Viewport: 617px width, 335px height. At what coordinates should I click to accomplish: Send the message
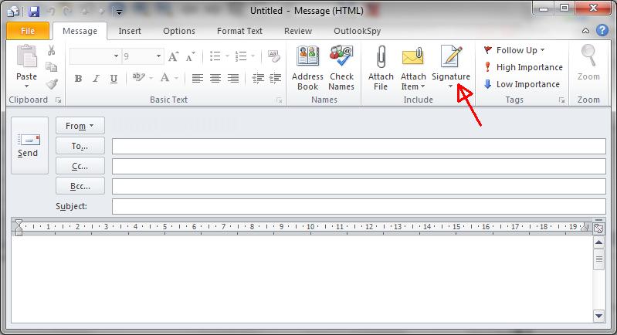(30, 145)
